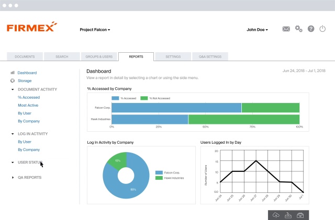Collapse the Document Activity section
The height and width of the screenshot is (220, 335).
13,89
